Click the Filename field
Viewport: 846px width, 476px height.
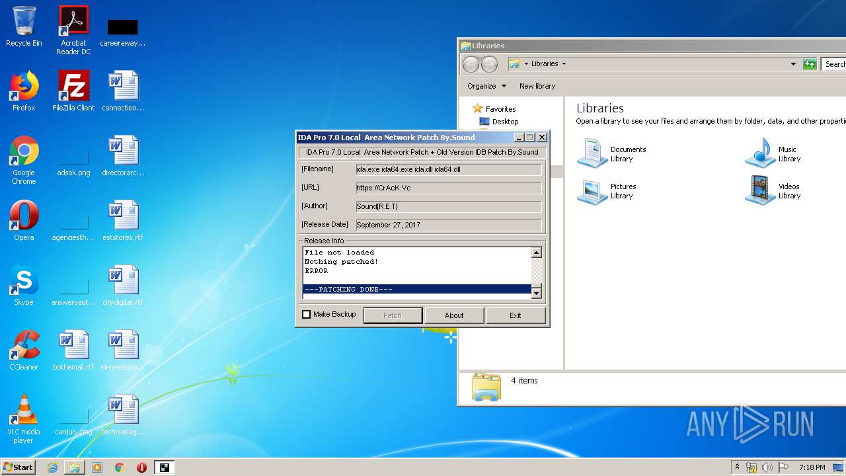point(448,169)
